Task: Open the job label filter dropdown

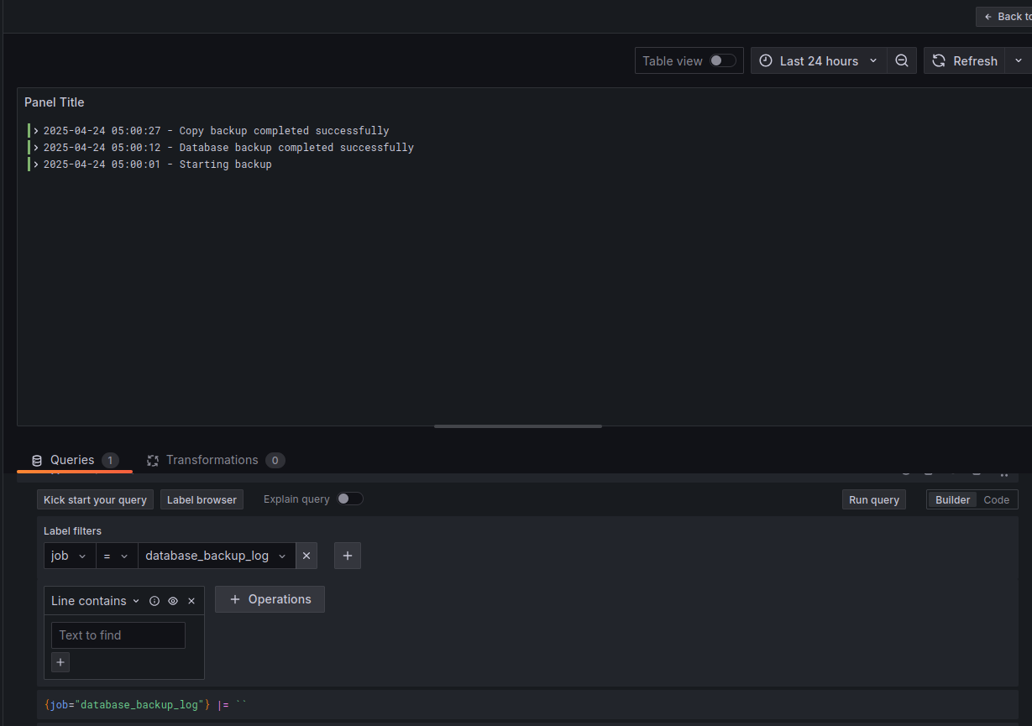Action: [70, 556]
